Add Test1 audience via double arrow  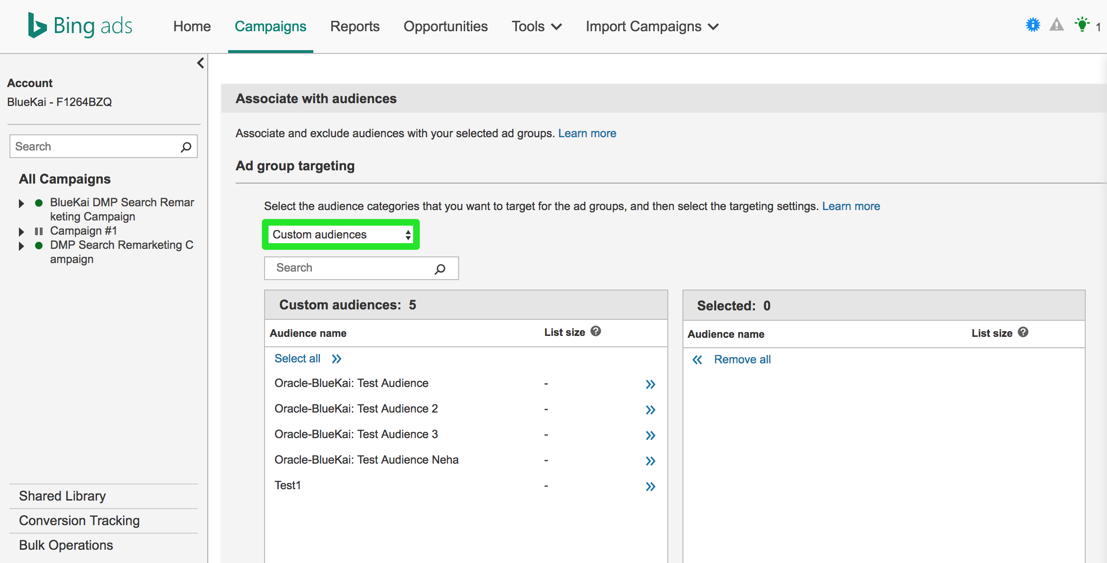point(650,486)
